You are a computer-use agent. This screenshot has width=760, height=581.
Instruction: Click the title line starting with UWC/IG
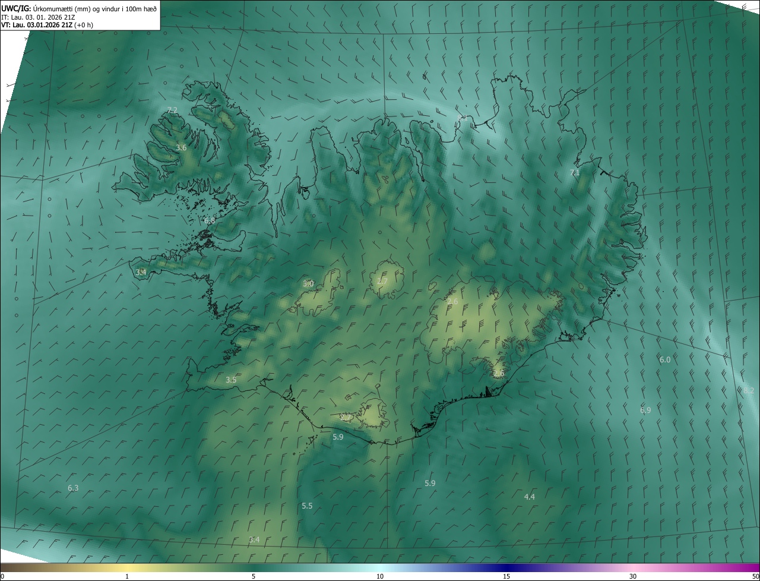79,8
